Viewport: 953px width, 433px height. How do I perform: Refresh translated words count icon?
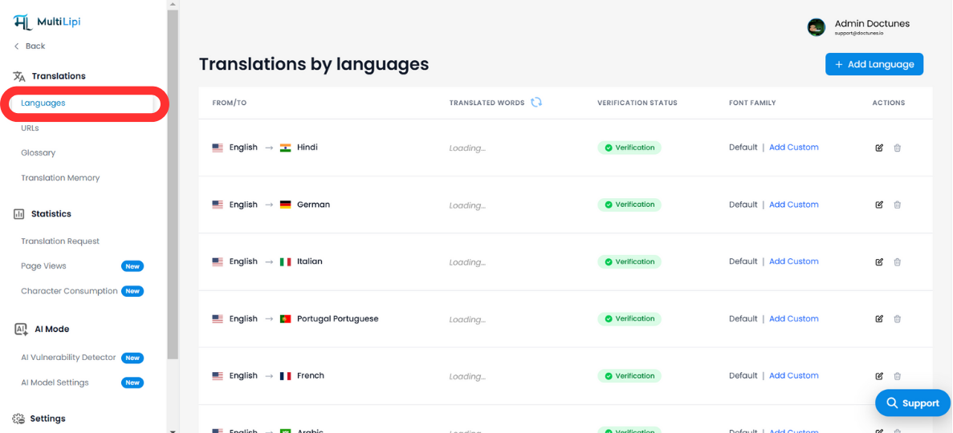(536, 102)
